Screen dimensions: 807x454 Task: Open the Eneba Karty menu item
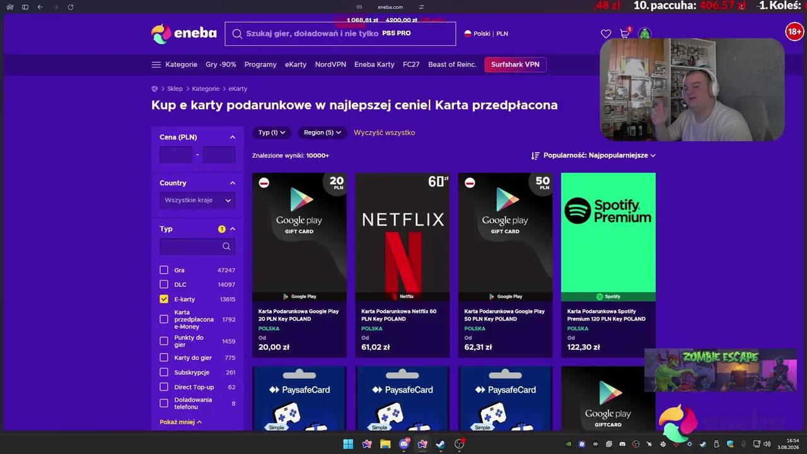click(x=374, y=64)
